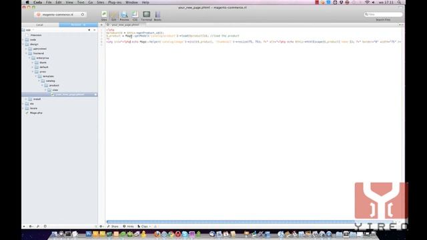This screenshot has height=240, width=427.
Task: Select the Mage.php file
Action: tap(59, 113)
